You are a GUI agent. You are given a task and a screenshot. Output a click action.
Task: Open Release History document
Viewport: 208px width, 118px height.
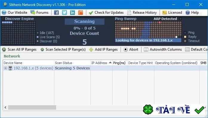click(142, 13)
